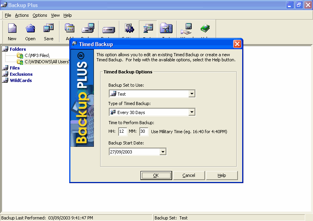Image resolution: width=313 pixels, height=221 pixels.
Task: Click the Exclusions node icon in tree
Action: [x=5, y=74]
